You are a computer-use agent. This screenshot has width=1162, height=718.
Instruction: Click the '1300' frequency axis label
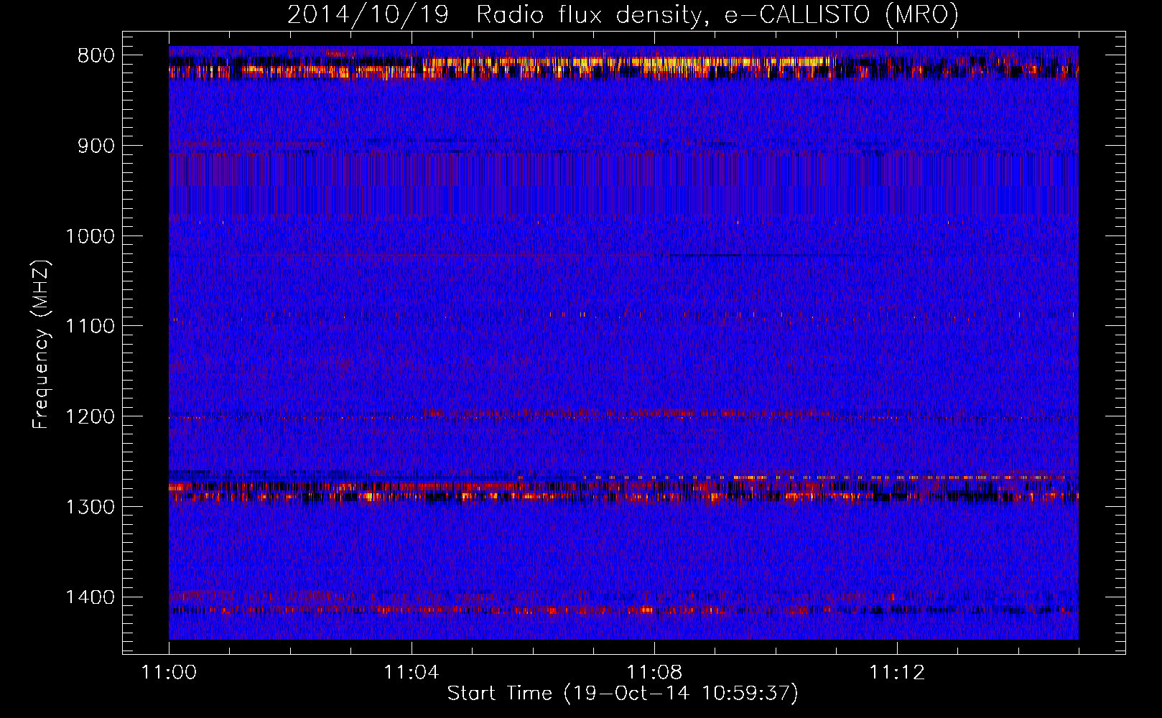[x=90, y=507]
